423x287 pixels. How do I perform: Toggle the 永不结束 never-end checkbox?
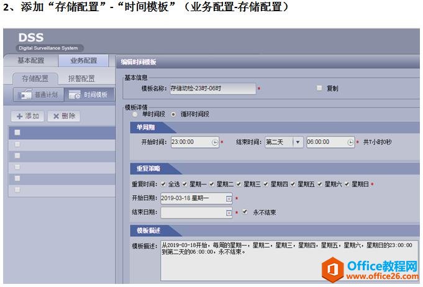(245, 212)
